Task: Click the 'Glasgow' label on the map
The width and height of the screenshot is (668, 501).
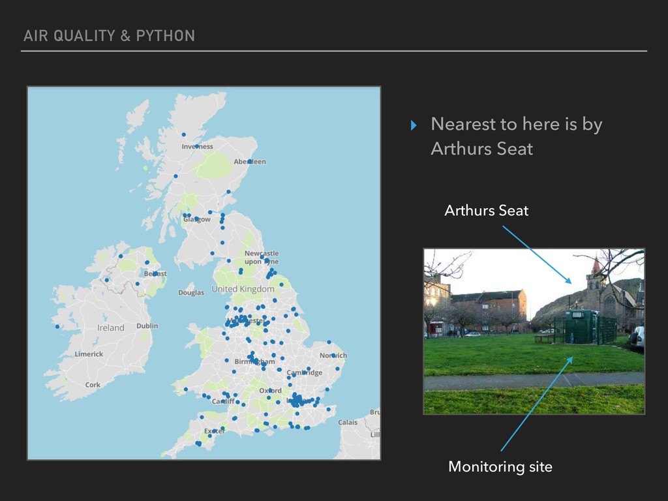Action: [x=197, y=219]
